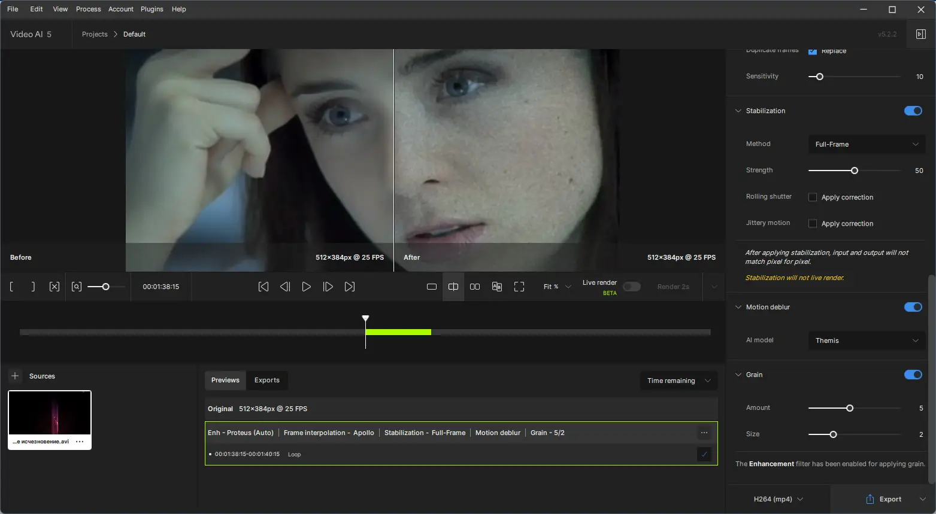Open the Plugins menu
936x514 pixels.
point(152,9)
